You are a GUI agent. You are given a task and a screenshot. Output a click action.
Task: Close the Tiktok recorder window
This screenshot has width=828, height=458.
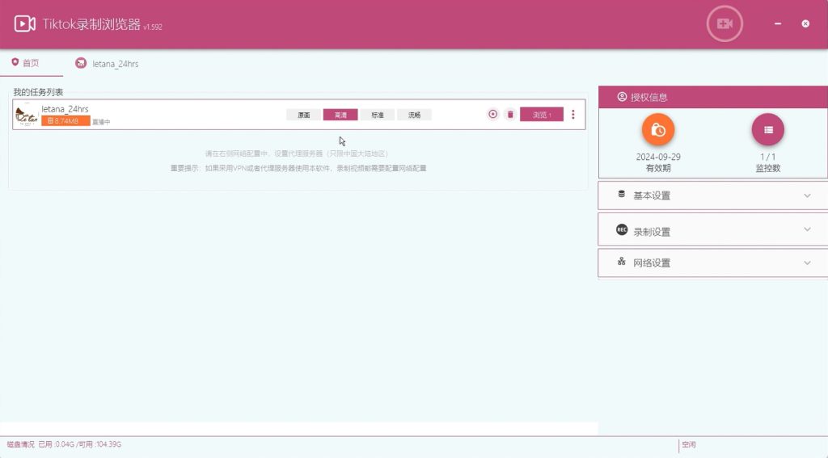[x=805, y=23]
